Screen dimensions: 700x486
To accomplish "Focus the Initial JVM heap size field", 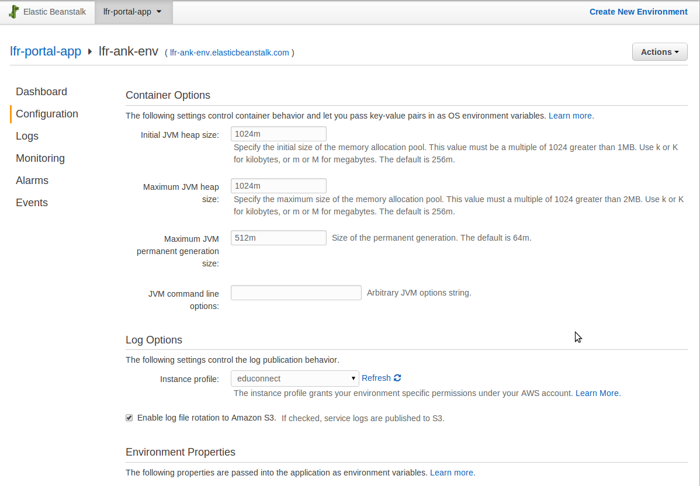I will [x=279, y=134].
